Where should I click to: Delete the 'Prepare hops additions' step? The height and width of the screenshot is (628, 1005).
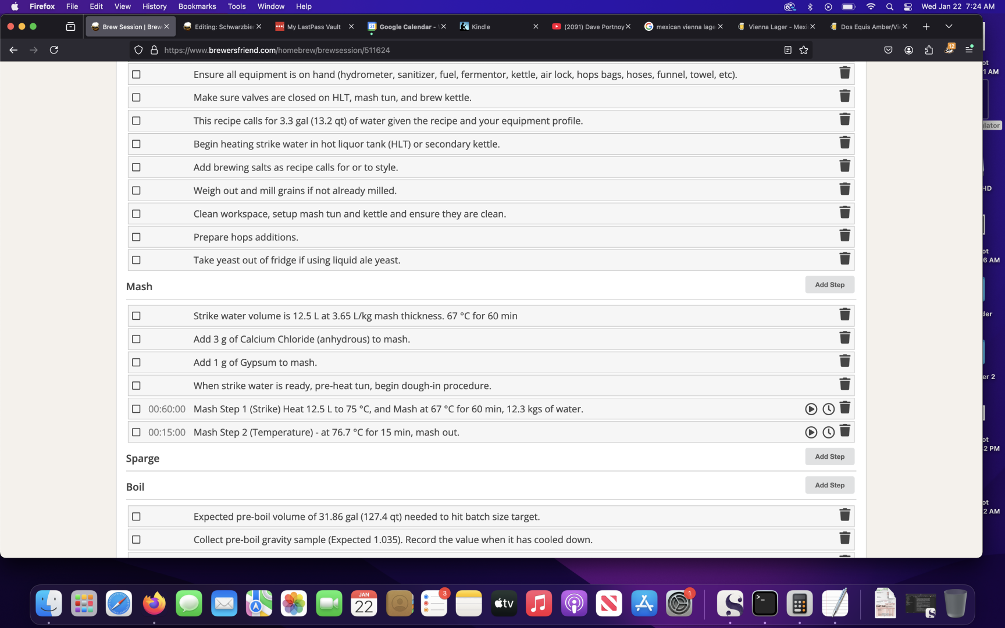click(844, 235)
